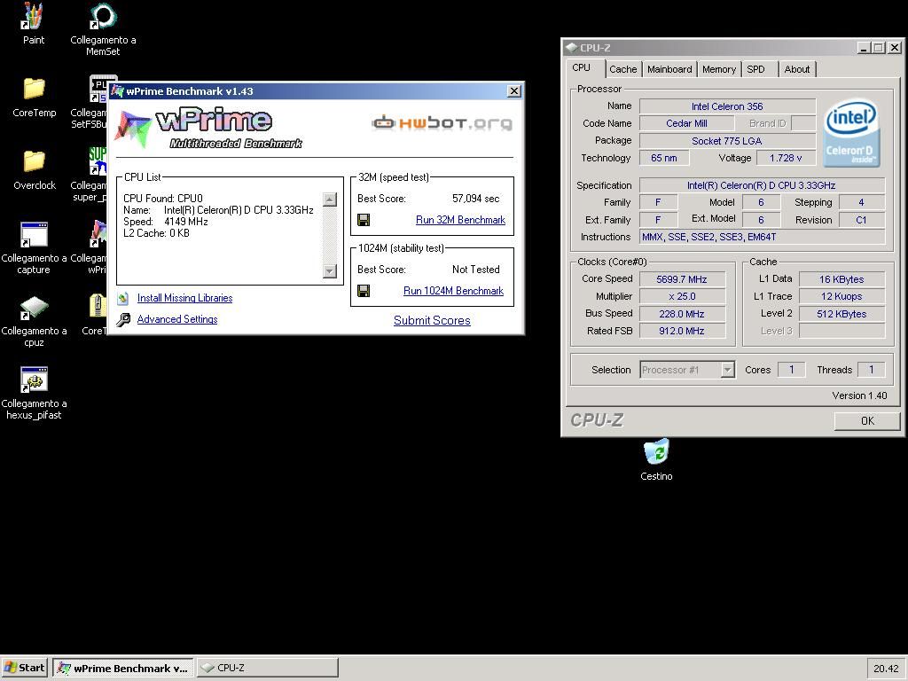Open Collegamento a hexus_pifast shortcut

coord(34,393)
